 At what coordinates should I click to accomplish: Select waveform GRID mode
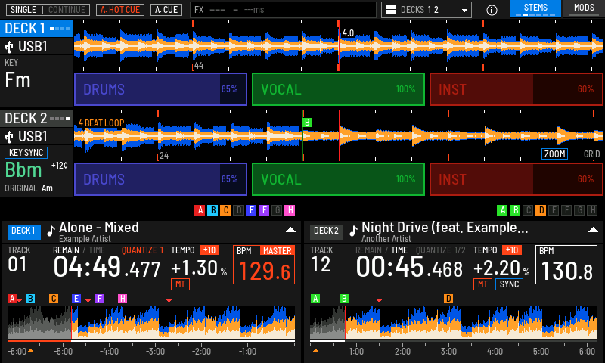pyautogui.click(x=591, y=154)
